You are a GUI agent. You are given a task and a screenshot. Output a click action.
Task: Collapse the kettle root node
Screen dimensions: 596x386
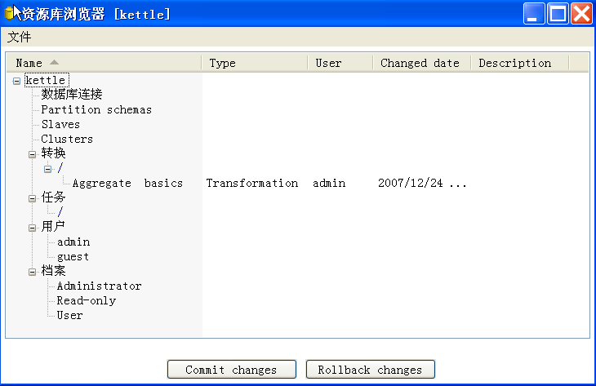click(17, 81)
